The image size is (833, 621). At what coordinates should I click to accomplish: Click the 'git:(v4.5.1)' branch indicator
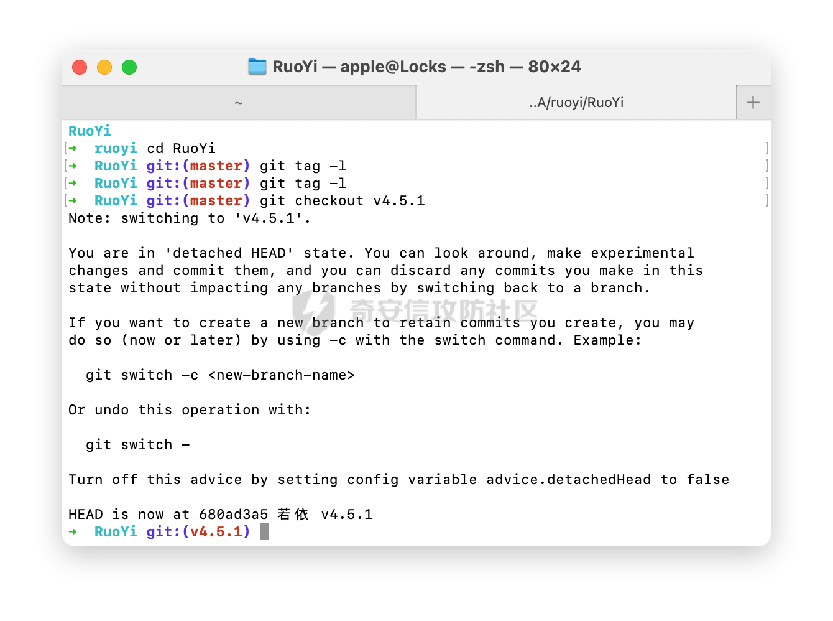[198, 531]
